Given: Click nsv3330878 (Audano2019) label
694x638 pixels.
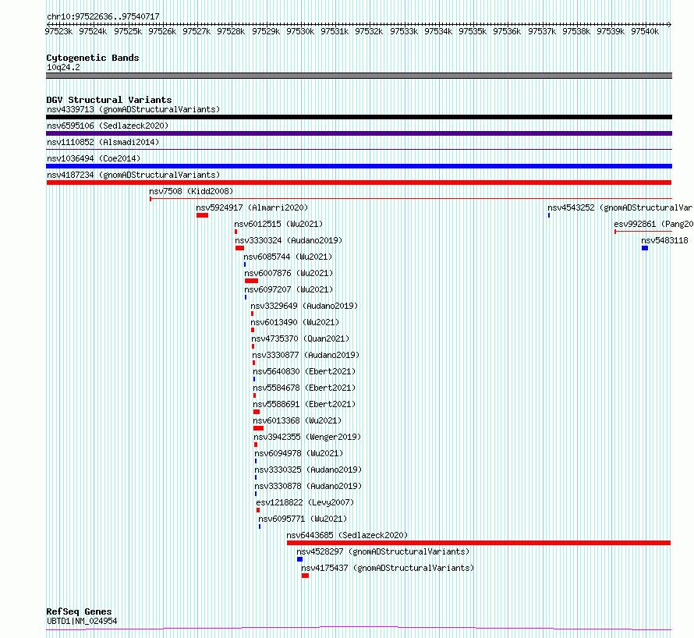Looking at the screenshot, I should [308, 486].
